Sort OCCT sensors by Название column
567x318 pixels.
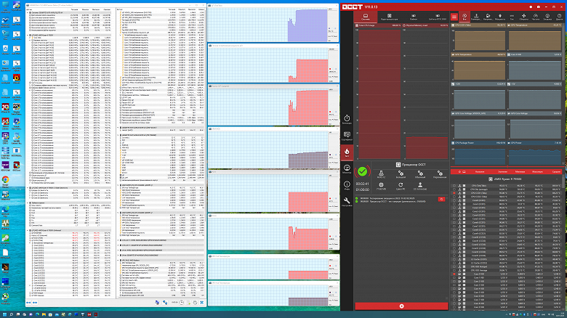point(480,171)
